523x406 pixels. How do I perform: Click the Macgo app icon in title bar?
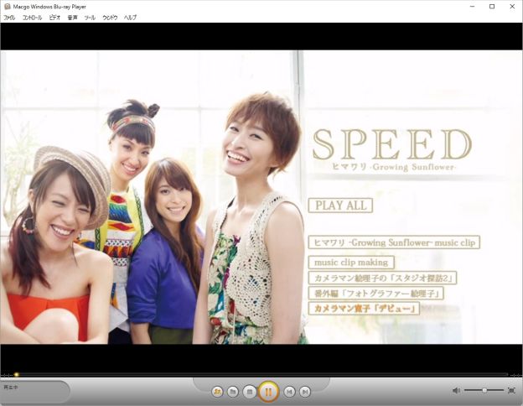(x=7, y=7)
